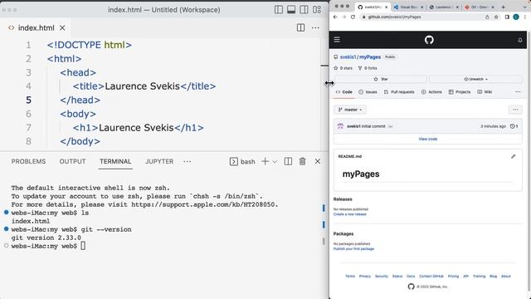Open the Unwatch dropdown
Image resolution: width=531 pixels, height=299 pixels.
(475, 79)
